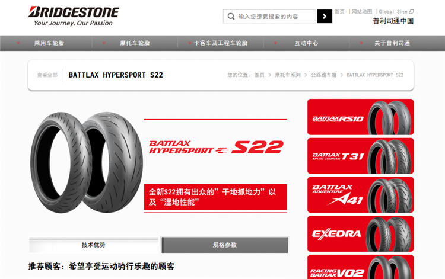The height and width of the screenshot is (279, 445).
Task: Open the Battlax T31 tire banner
Action: [x=360, y=156]
